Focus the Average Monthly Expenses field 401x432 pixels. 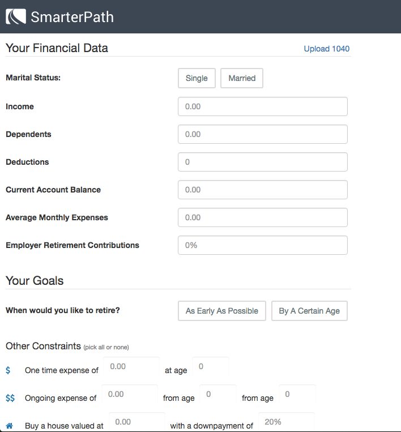click(263, 217)
